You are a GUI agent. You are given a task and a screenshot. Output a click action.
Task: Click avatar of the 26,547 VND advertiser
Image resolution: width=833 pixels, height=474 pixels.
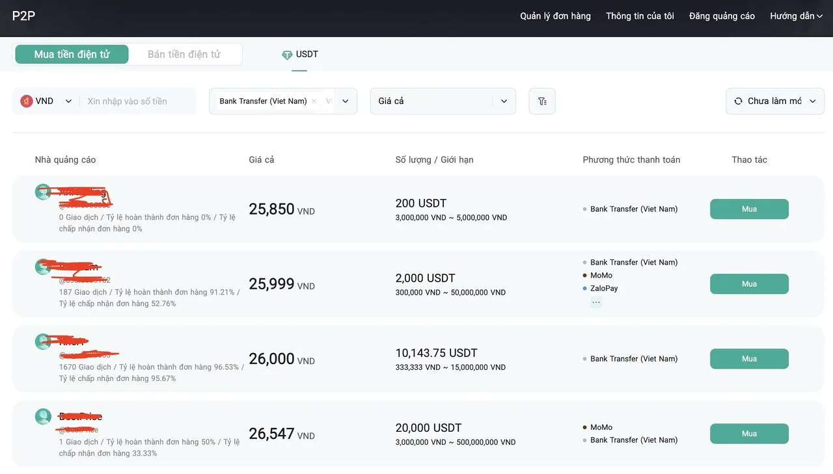pyautogui.click(x=43, y=417)
